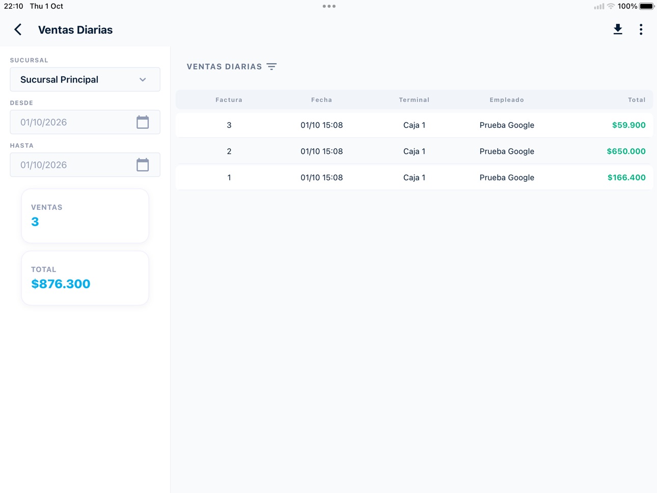Open the Ventas Diarias filter icon
This screenshot has height=493, width=657.
tap(271, 67)
